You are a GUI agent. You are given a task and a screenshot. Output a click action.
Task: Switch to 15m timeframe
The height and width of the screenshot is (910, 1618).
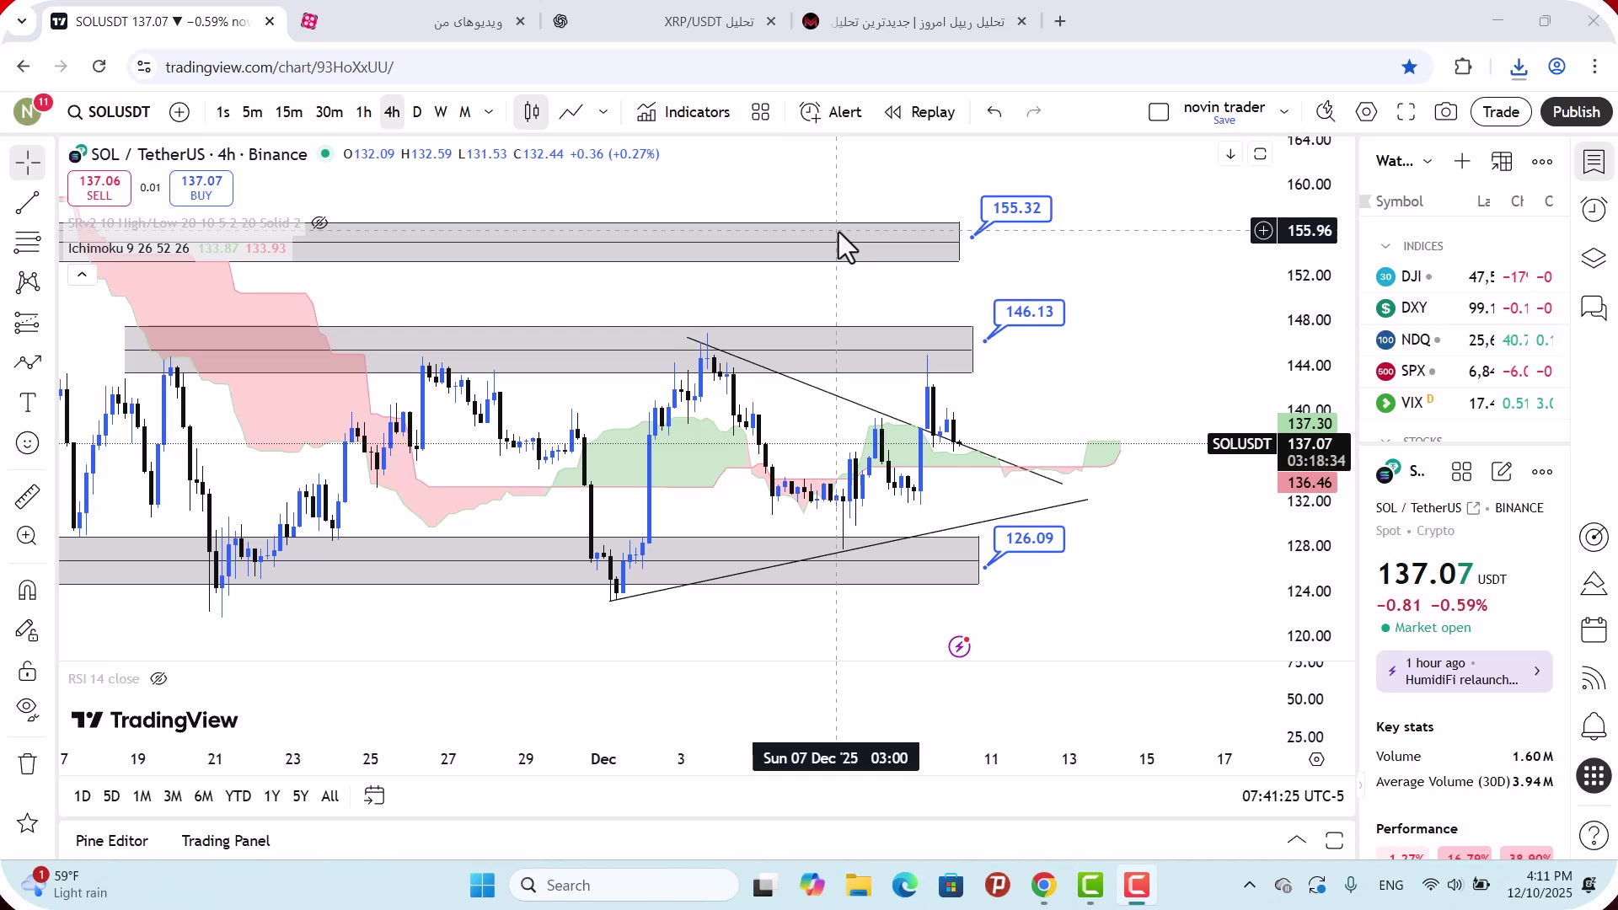pyautogui.click(x=289, y=112)
